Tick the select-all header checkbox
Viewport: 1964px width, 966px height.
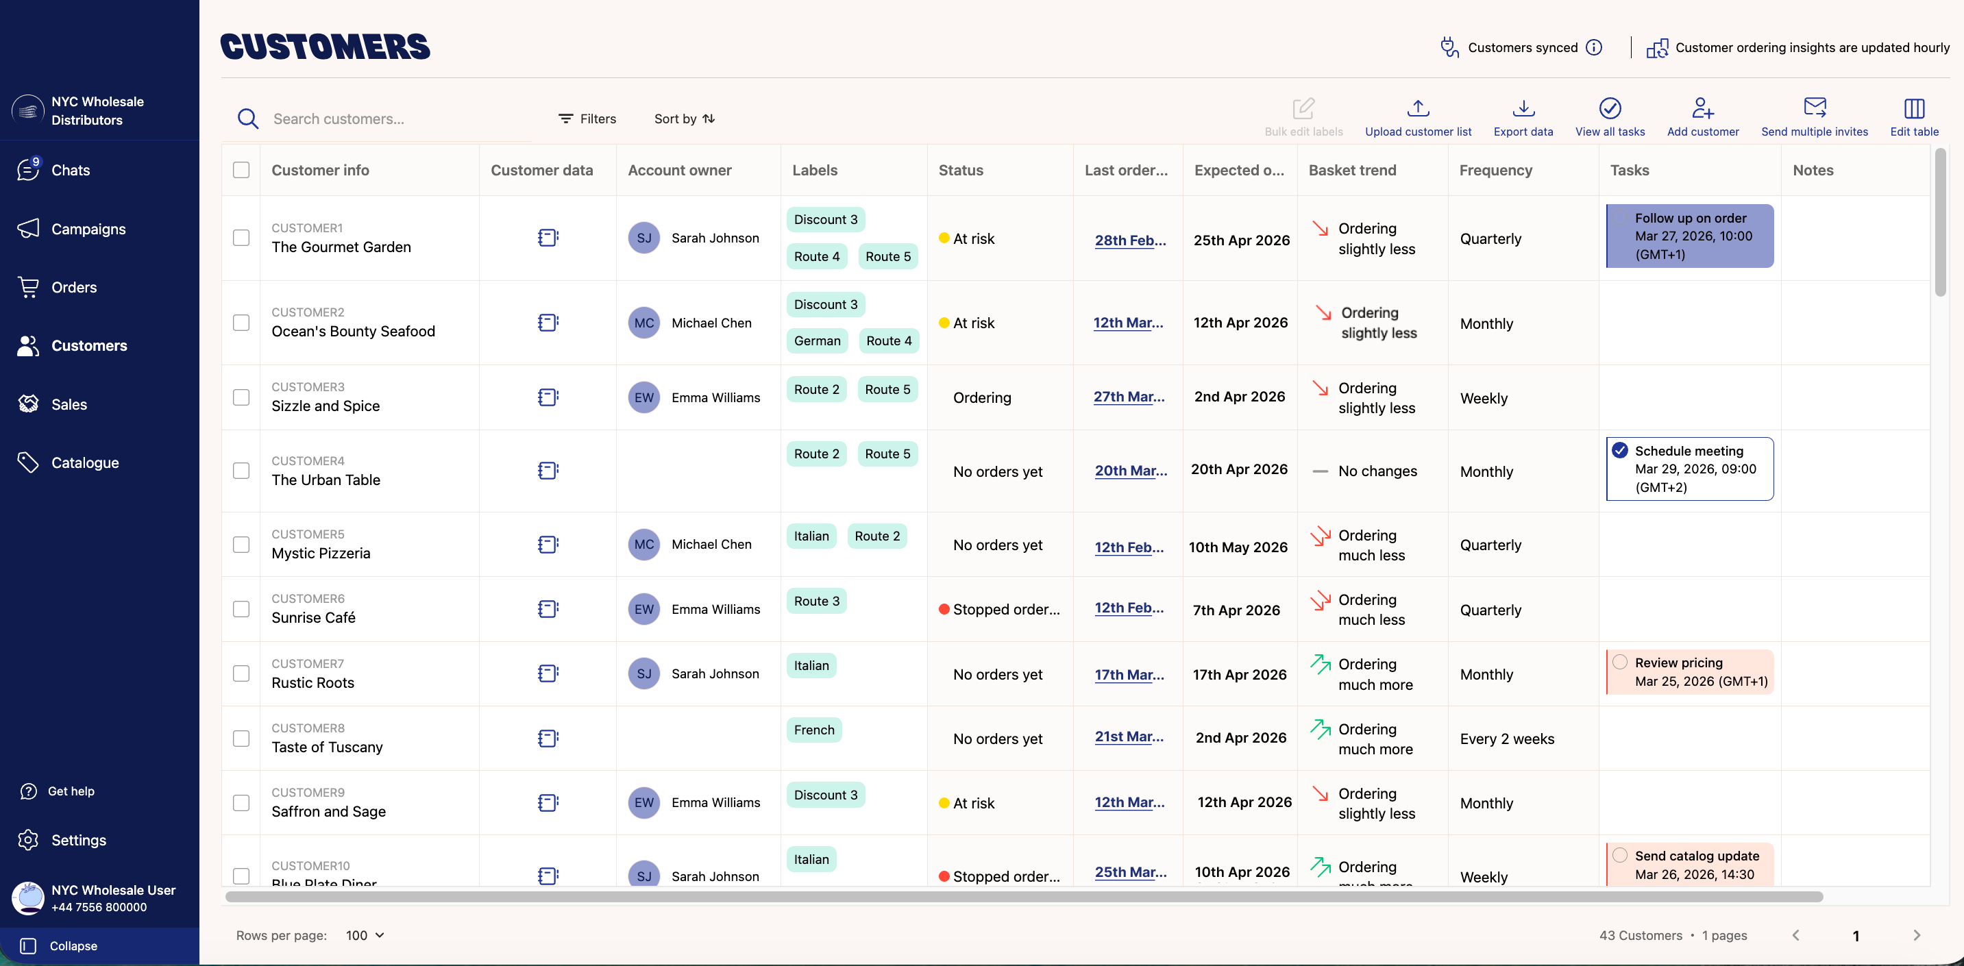pos(241,170)
